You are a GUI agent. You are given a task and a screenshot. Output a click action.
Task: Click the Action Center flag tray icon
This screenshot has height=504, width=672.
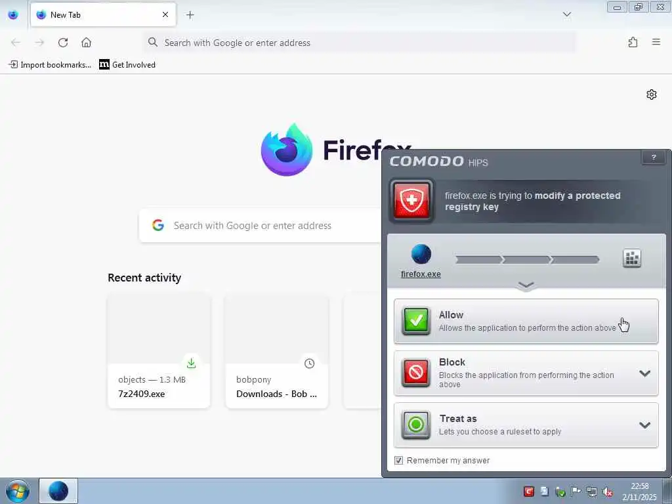[576, 492]
